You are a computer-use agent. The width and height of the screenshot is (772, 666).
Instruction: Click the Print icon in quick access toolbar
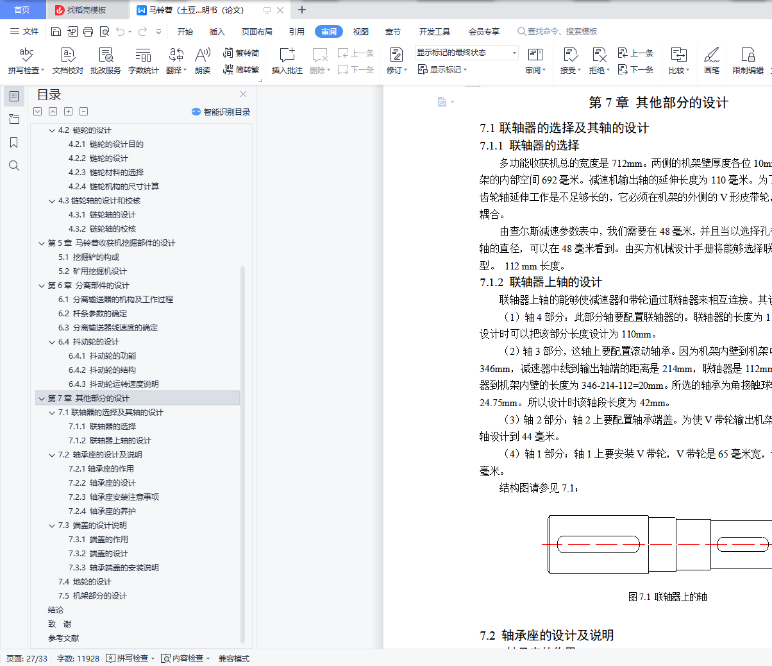tap(88, 31)
